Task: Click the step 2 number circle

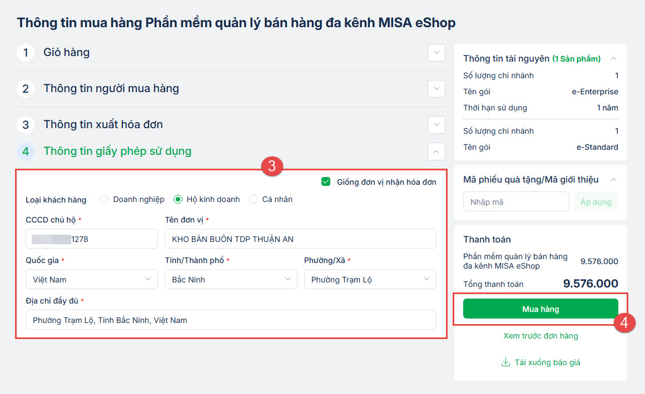Action: pos(26,89)
